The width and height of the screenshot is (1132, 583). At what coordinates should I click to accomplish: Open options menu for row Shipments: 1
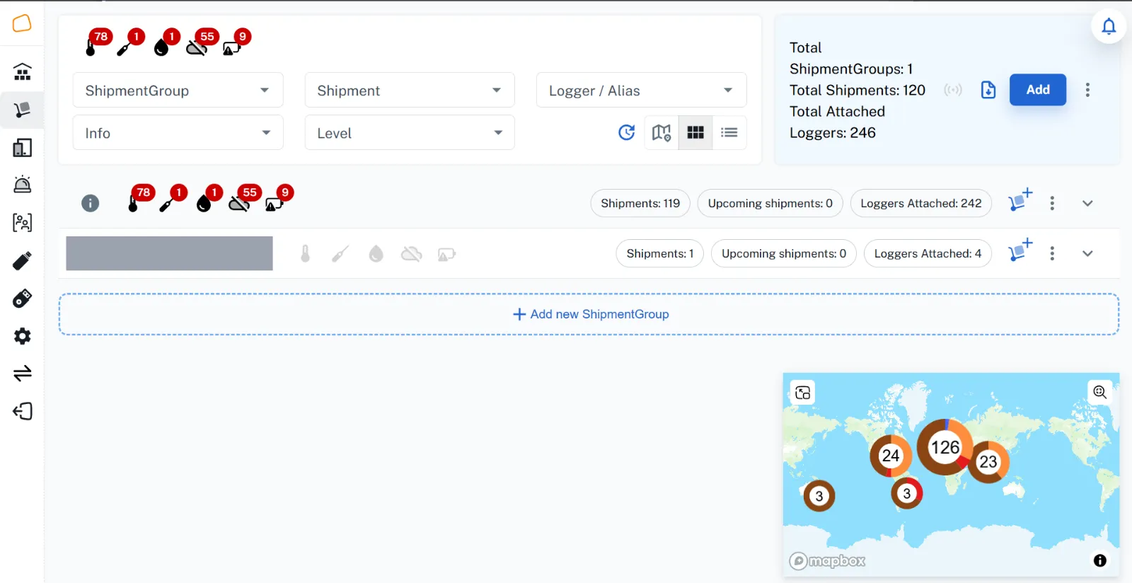tap(1052, 253)
